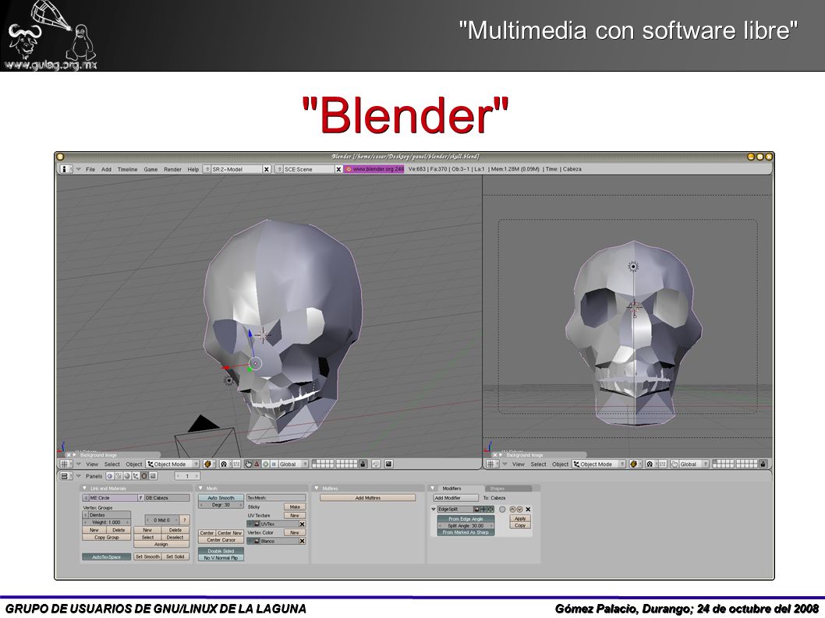This screenshot has width=825, height=618.
Task: Click the left viewport icon beside layer lock
Action: tap(376, 464)
